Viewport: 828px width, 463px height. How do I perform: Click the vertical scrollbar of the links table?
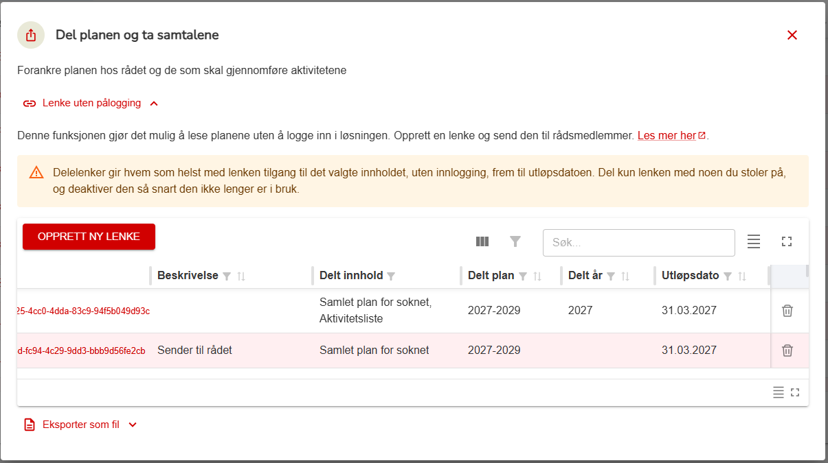(807, 270)
